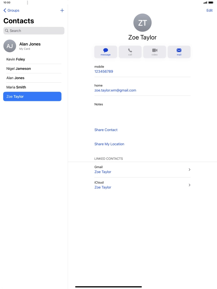Open email zoe.taylor.wm@gmail.com

pos(115,90)
